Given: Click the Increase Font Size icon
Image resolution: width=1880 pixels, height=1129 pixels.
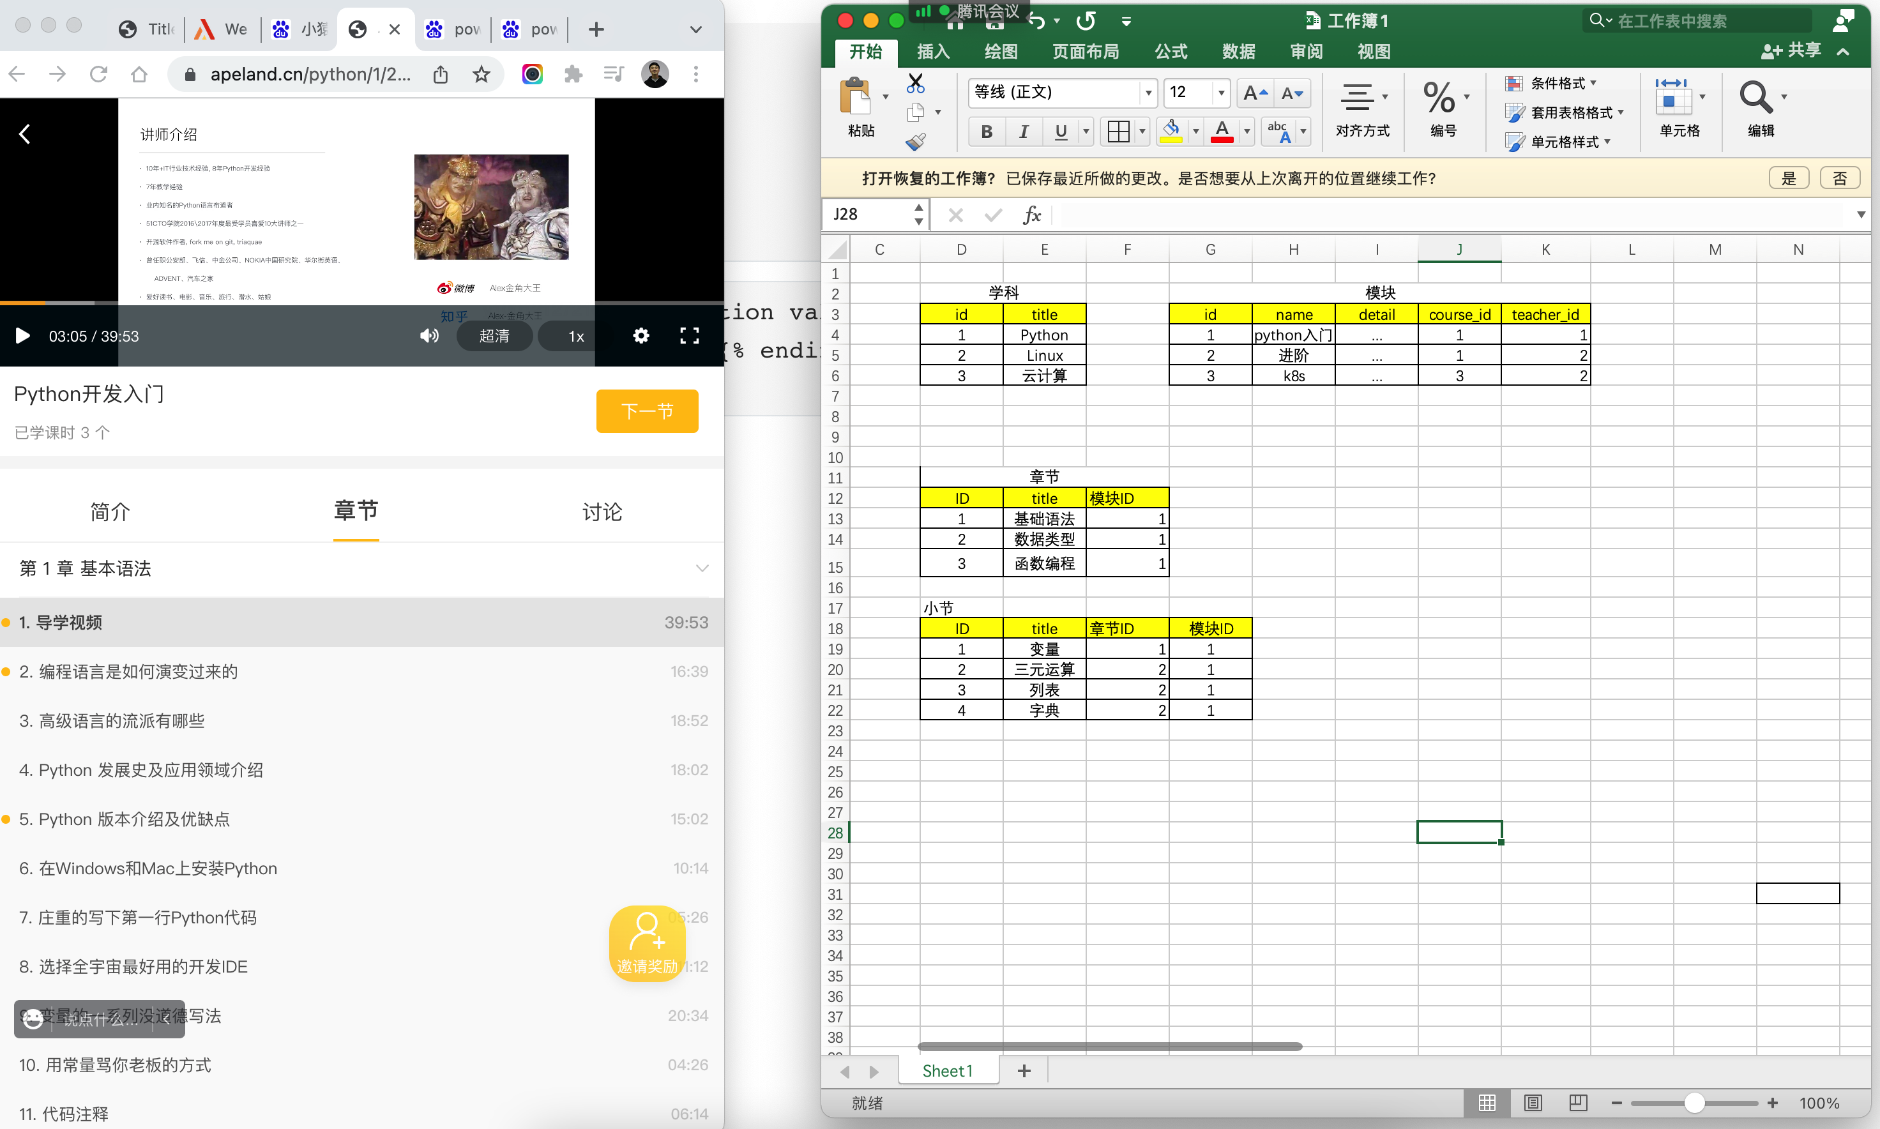Looking at the screenshot, I should click(x=1255, y=94).
